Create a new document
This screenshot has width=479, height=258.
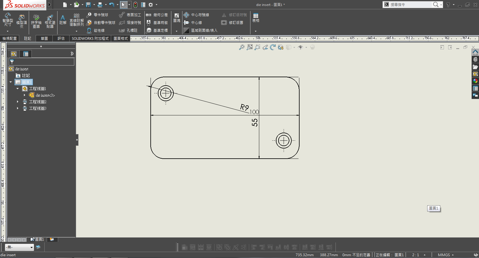pyautogui.click(x=65, y=5)
